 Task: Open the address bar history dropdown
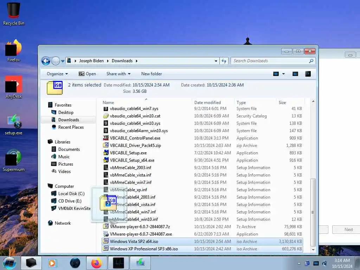pyautogui.click(x=216, y=61)
